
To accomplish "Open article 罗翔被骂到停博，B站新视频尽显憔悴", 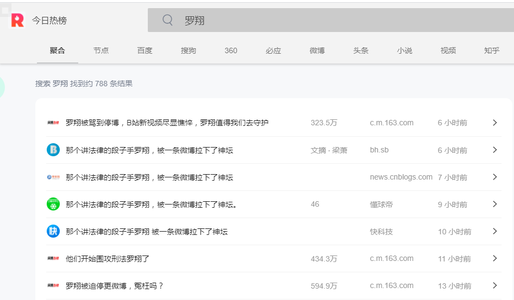I will 167,123.
